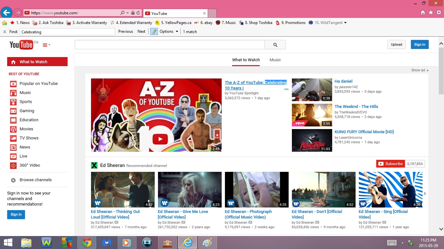Select the YouTube browser tab
Screen dimensions: 444x249
(175, 13)
